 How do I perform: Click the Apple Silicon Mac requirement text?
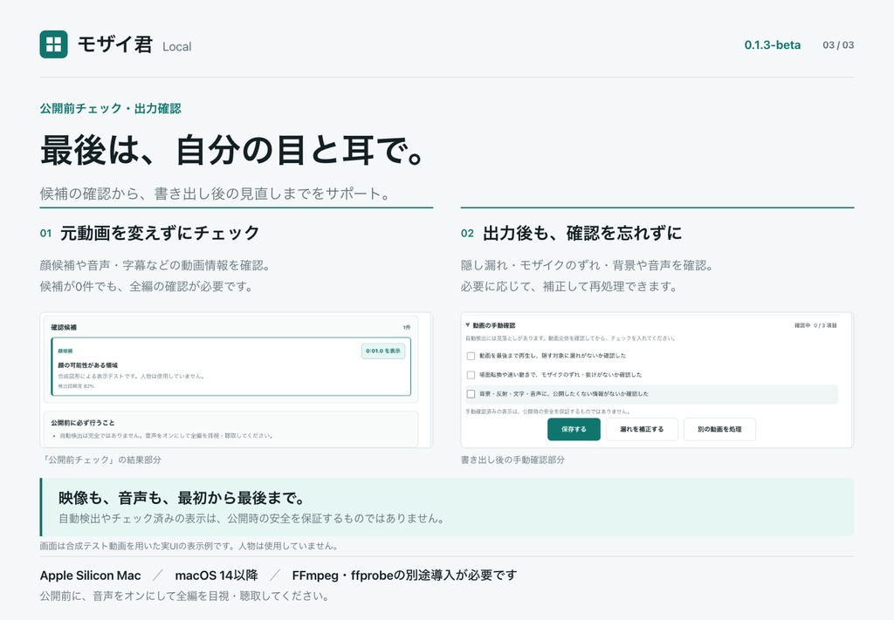pyautogui.click(x=90, y=576)
